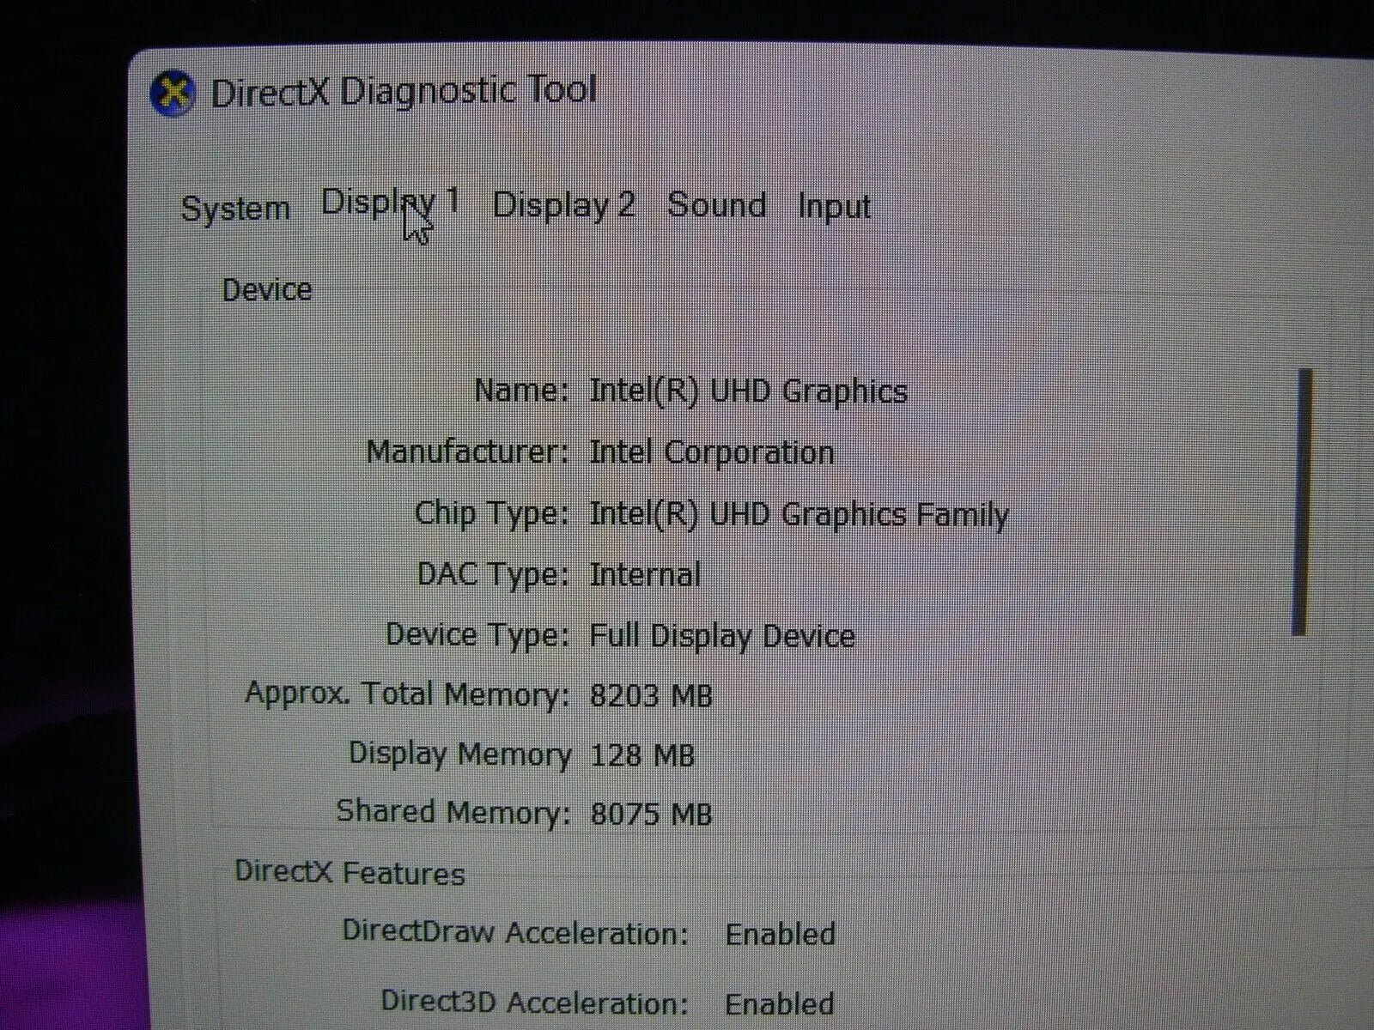The width and height of the screenshot is (1374, 1030).
Task: Click the 'Display Memory' label
Action: click(459, 754)
